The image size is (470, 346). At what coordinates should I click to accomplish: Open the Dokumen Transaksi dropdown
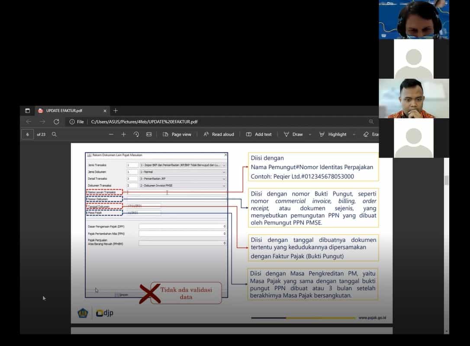pyautogui.click(x=223, y=186)
